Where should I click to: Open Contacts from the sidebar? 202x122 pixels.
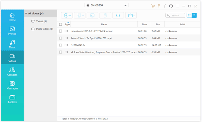(12, 72)
